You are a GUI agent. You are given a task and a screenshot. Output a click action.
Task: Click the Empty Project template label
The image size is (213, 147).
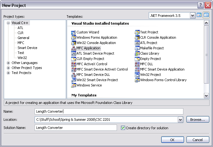(150, 59)
